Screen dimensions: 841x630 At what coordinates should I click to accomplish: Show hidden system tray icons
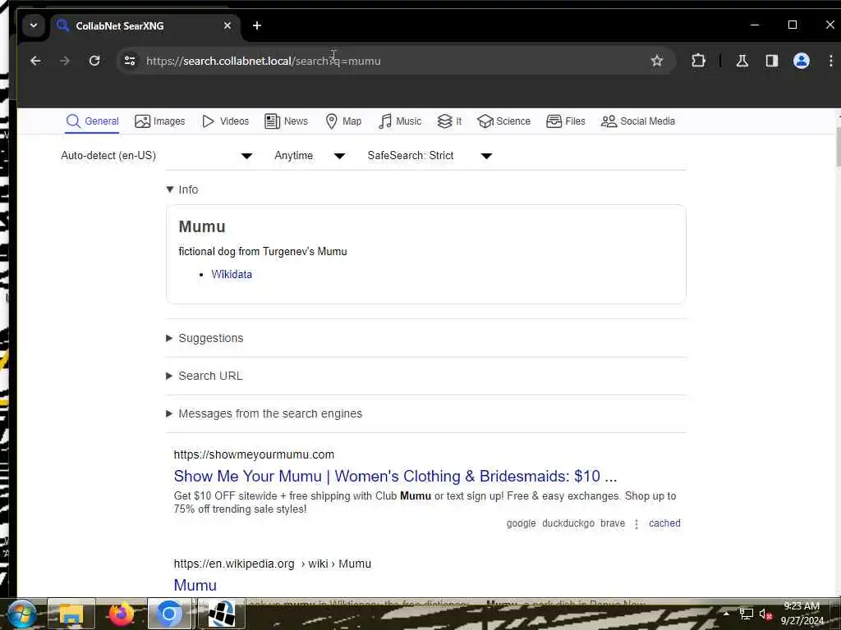[x=726, y=614]
